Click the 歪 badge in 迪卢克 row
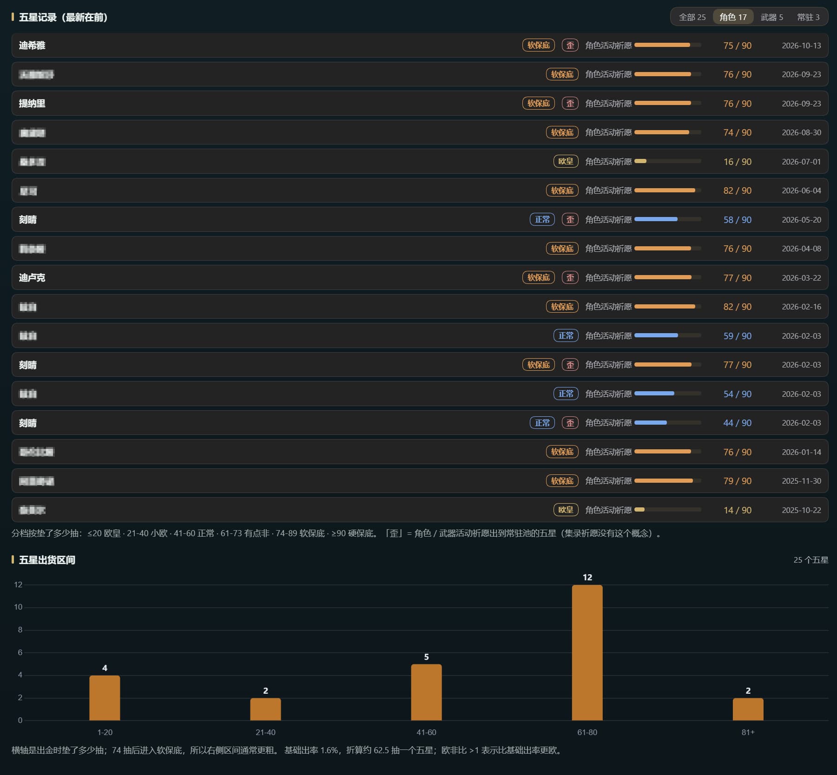This screenshot has height=775, width=837. click(570, 277)
